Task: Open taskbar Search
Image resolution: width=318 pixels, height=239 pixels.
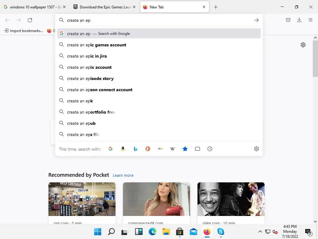Action: (111, 232)
